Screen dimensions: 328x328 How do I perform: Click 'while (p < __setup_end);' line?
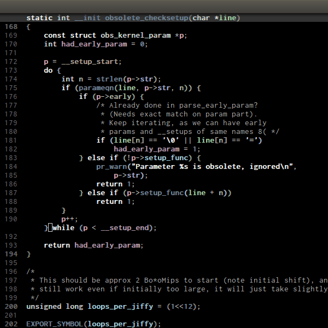pos(104,228)
